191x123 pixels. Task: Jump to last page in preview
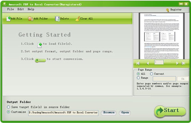(183, 63)
